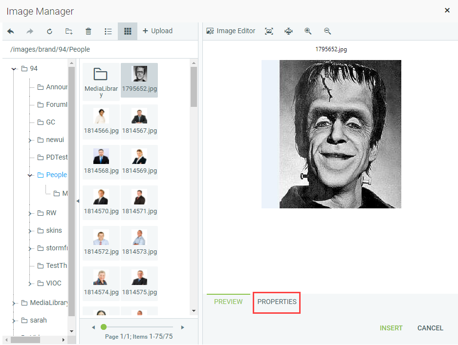Select thumbnail 1814575.jpg
The image size is (458, 345).
[x=139, y=284]
